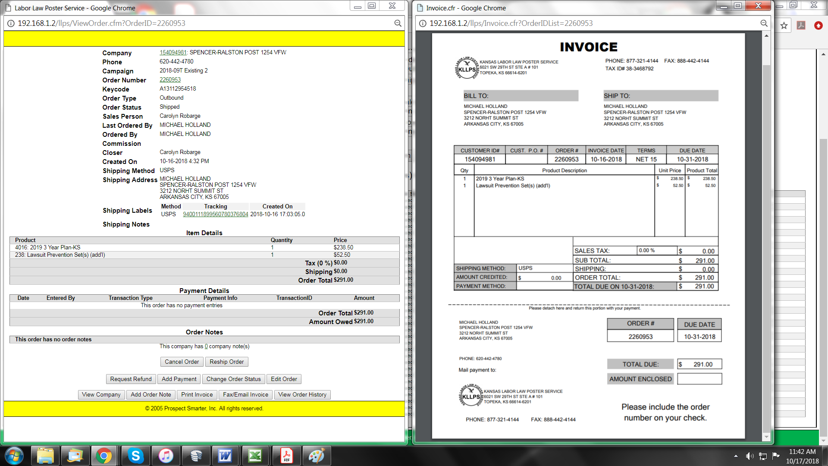Image resolution: width=828 pixels, height=466 pixels.
Task: Click the zoom magnifier in Invoice address bar
Action: (764, 23)
